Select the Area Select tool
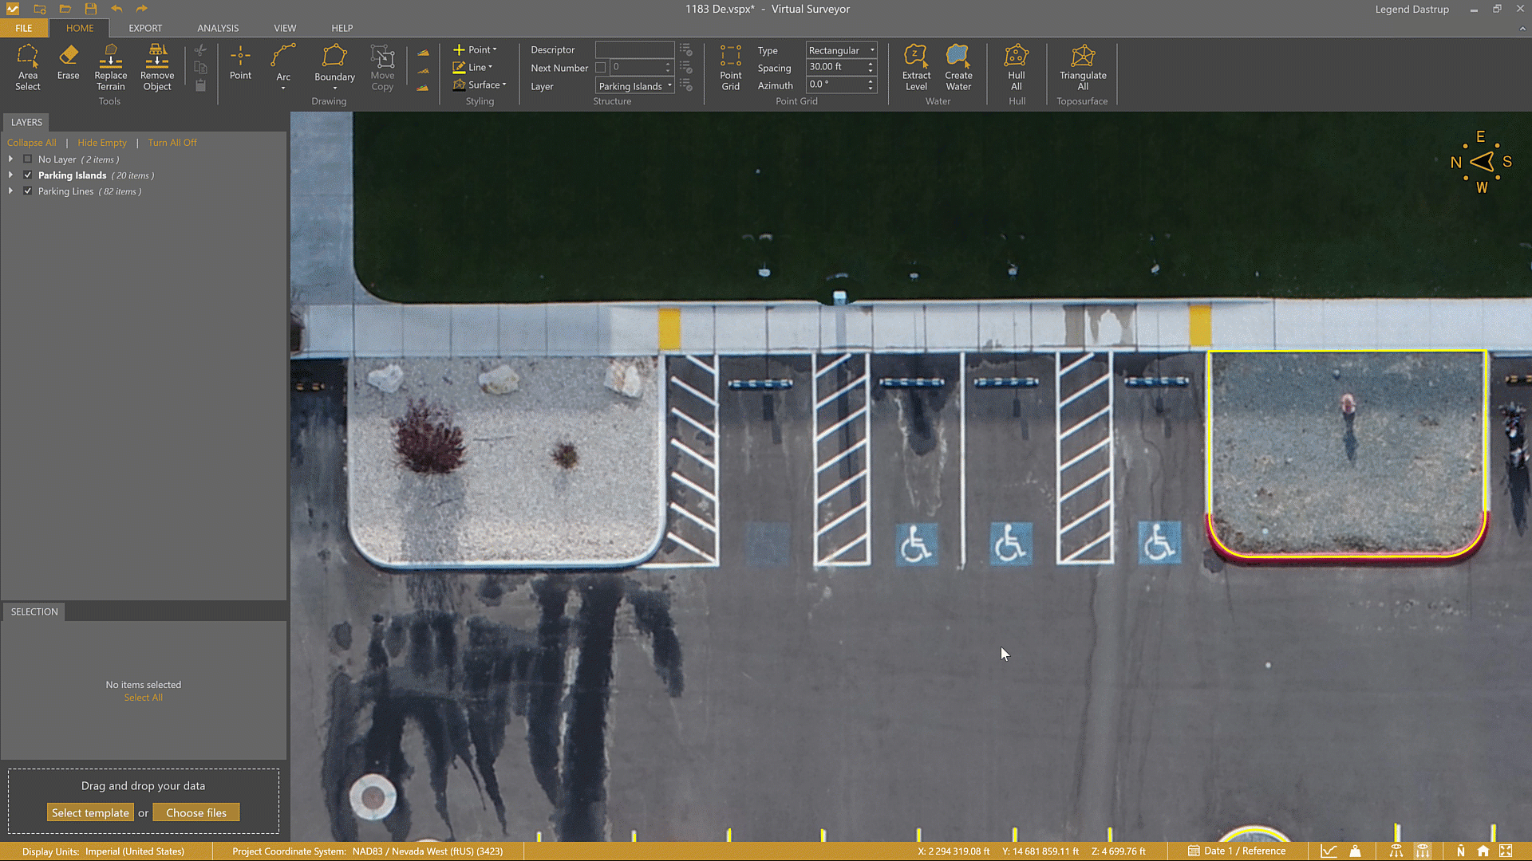 27,67
